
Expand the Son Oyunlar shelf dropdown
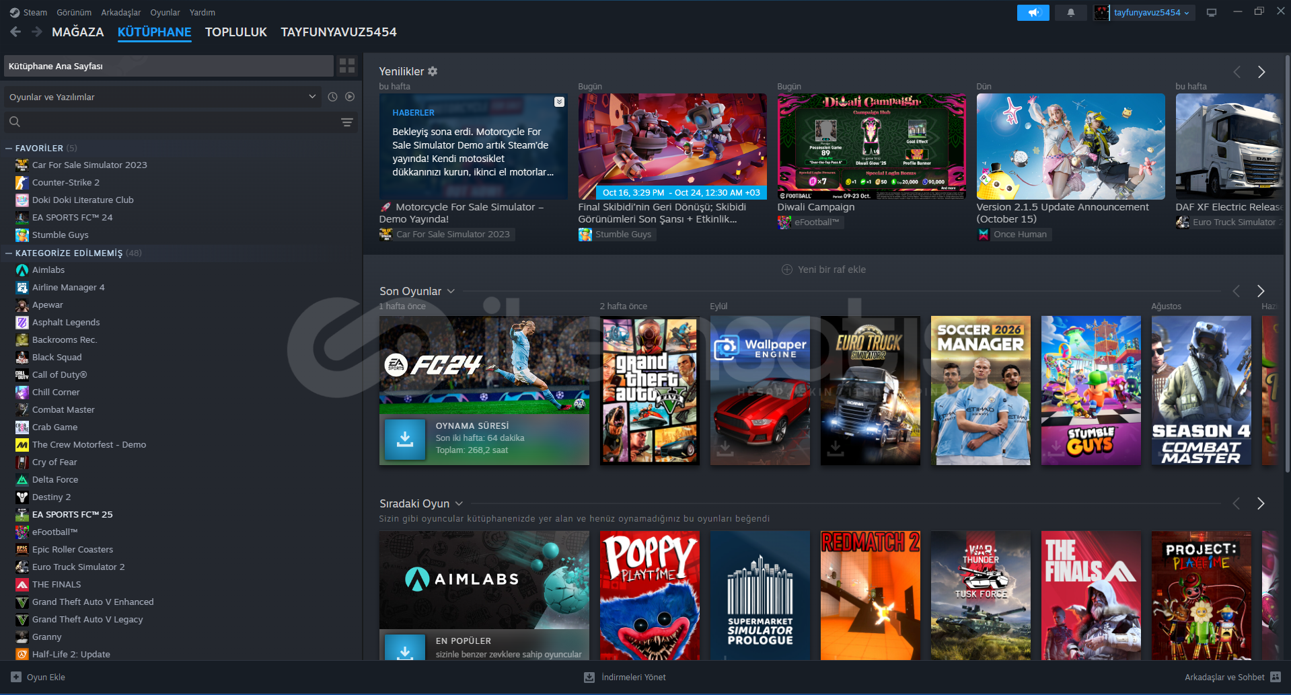tap(451, 291)
